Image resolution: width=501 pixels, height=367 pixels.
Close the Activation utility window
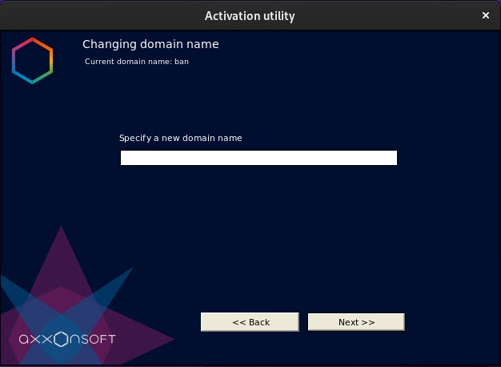tap(486, 14)
